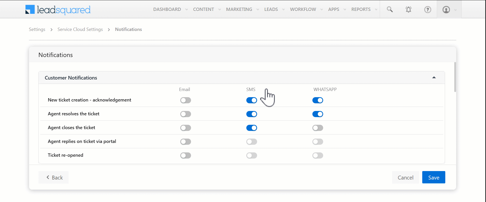This screenshot has width=486, height=202.
Task: Open the dropdown arrow beside profile icon
Action: [x=455, y=10]
